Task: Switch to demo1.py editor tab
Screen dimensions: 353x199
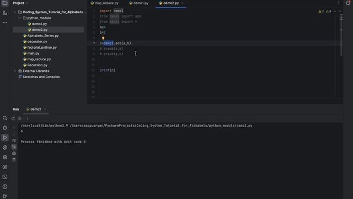Action: [x=139, y=3]
